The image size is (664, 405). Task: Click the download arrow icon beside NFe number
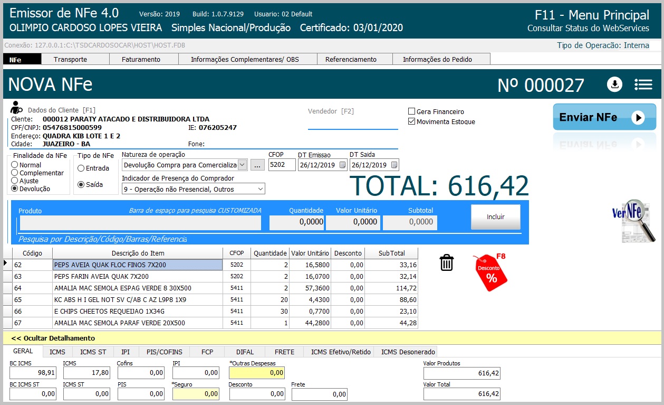click(x=615, y=84)
